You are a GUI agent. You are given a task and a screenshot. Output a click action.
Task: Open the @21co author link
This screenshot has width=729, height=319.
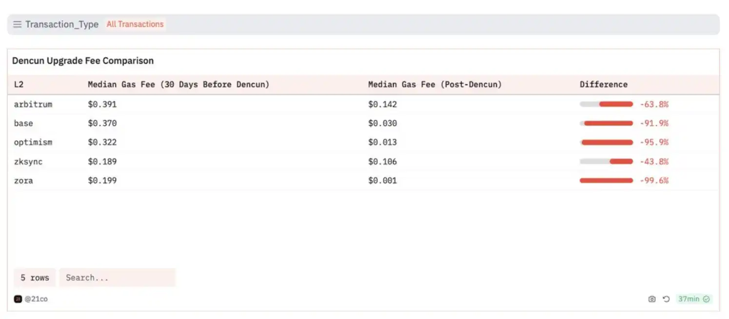(36, 299)
